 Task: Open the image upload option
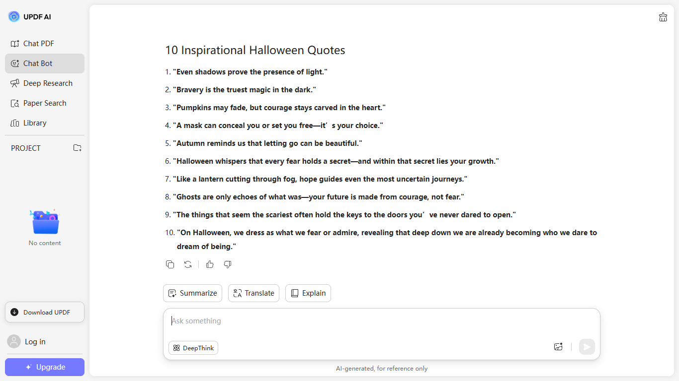click(558, 346)
